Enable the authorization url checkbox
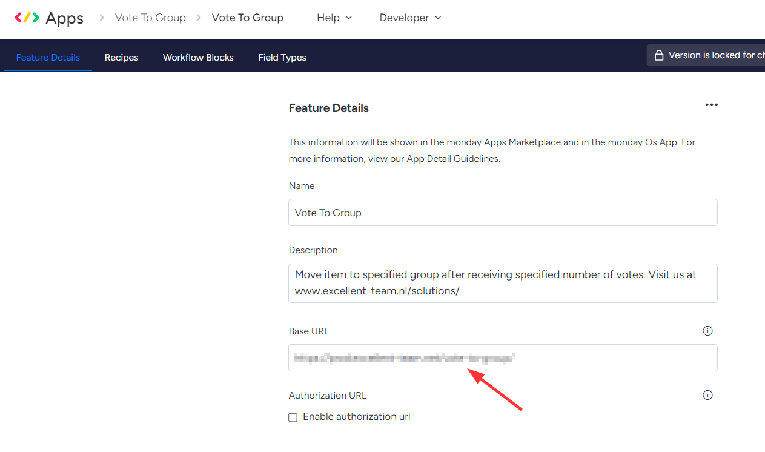765x452 pixels. (x=293, y=417)
